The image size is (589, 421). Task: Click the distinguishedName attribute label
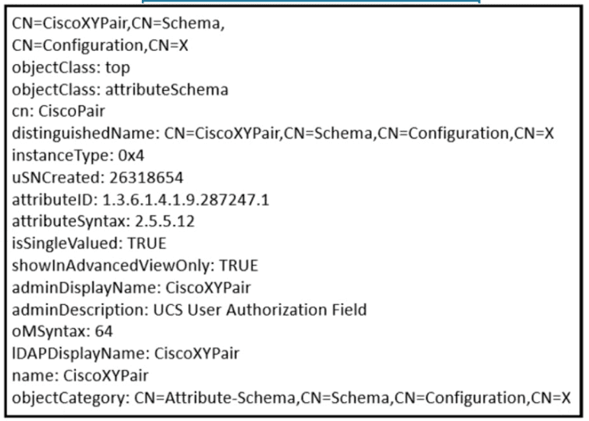(85, 133)
